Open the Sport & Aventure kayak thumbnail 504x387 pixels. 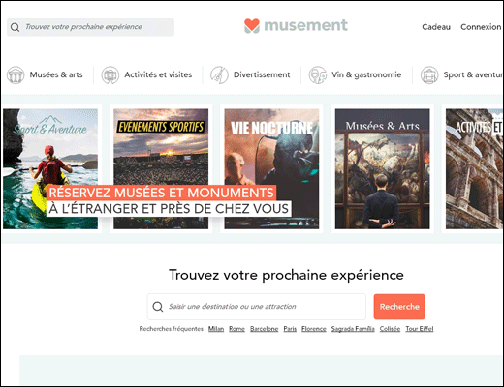(x=50, y=169)
